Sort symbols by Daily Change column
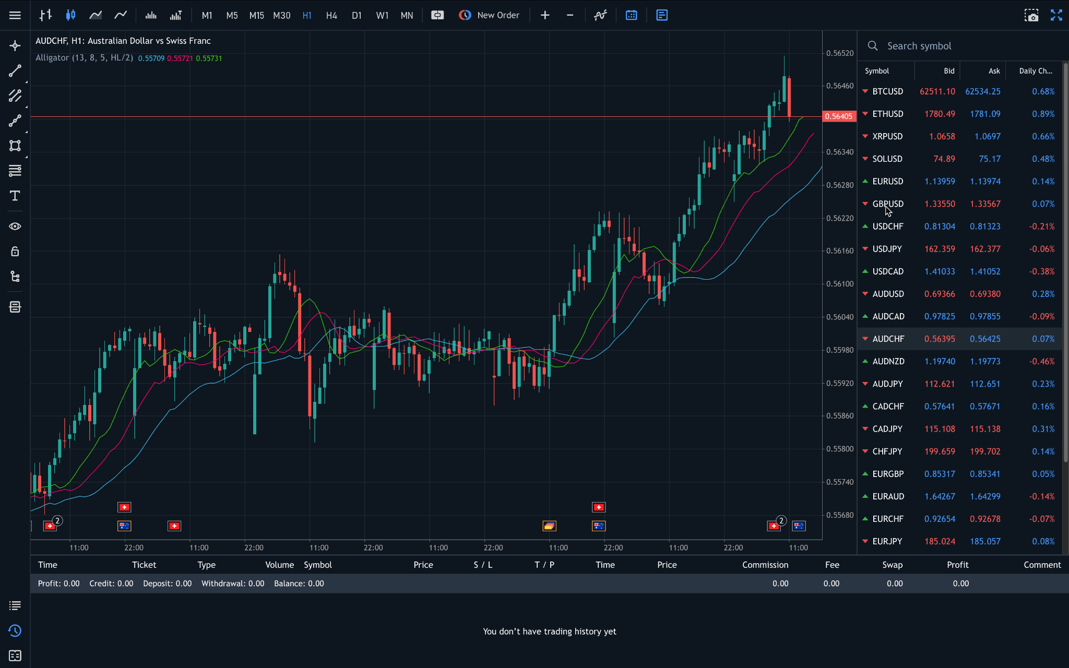Viewport: 1069px width, 668px height. click(1036, 71)
